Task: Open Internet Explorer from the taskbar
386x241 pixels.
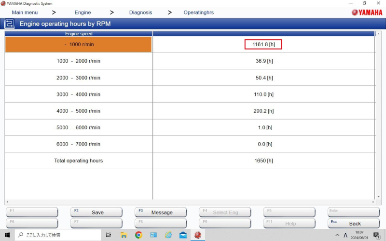Action: 168,235
